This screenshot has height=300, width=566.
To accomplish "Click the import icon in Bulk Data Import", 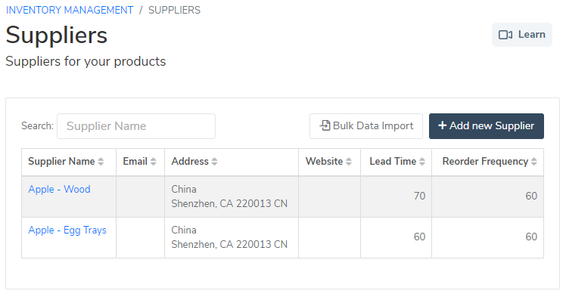I will click(x=325, y=125).
